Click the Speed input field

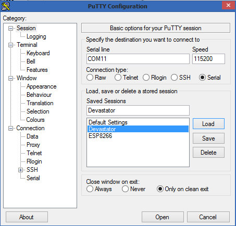click(x=208, y=59)
